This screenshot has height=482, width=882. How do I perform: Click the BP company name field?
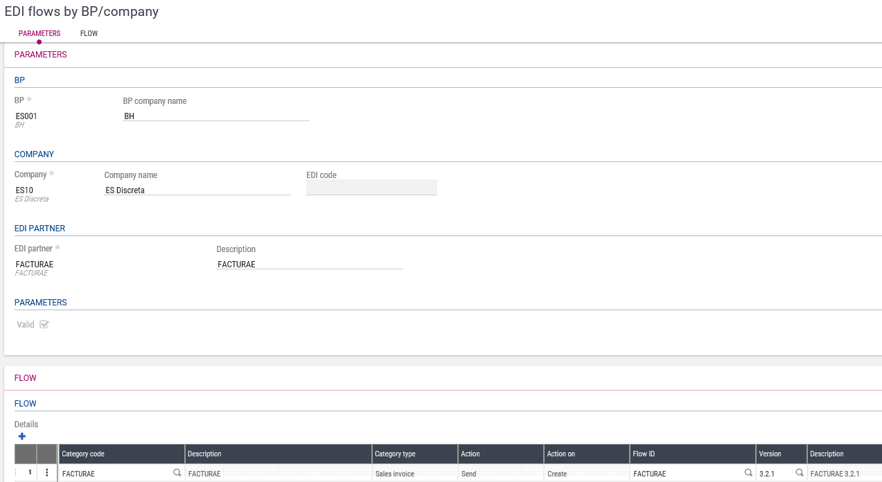tap(215, 116)
